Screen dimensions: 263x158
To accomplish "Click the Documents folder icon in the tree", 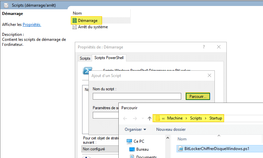I will coord(132,156).
